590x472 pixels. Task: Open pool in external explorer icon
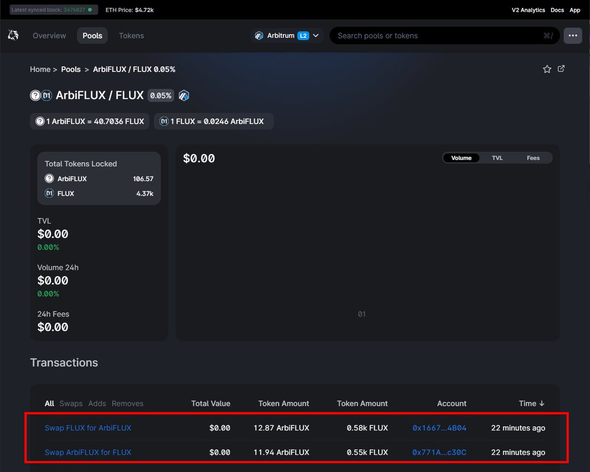tap(561, 69)
